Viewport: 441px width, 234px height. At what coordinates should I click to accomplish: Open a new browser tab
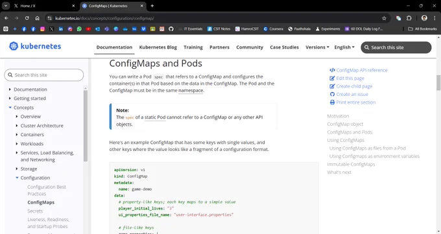click(x=152, y=6)
